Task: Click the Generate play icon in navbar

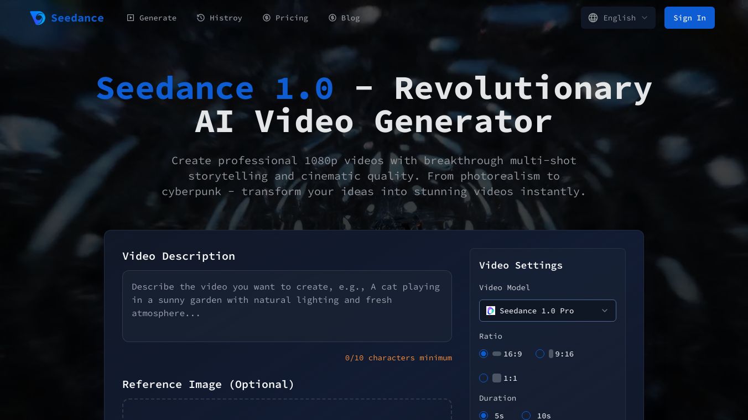Action: click(x=131, y=18)
